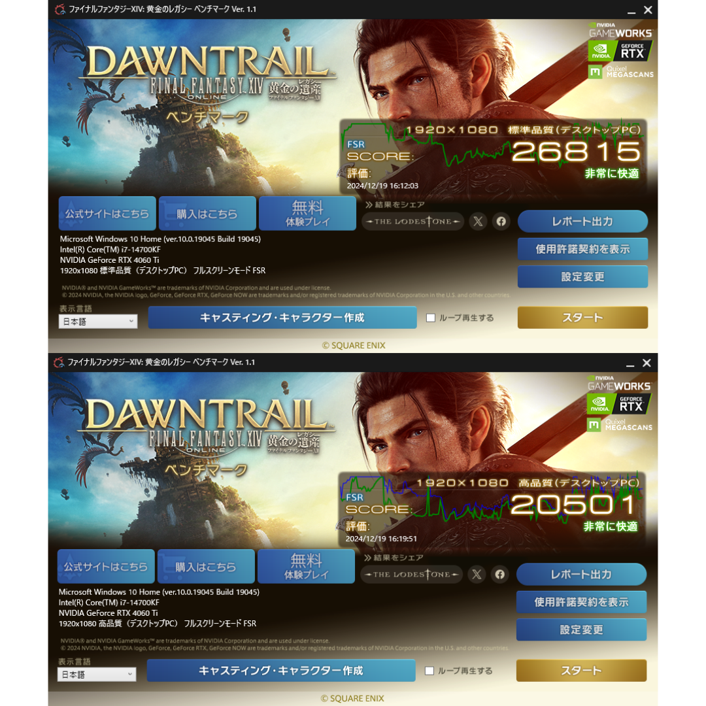Click the GeForce RTX logo in upper window
This screenshot has width=706, height=706.
[x=620, y=51]
